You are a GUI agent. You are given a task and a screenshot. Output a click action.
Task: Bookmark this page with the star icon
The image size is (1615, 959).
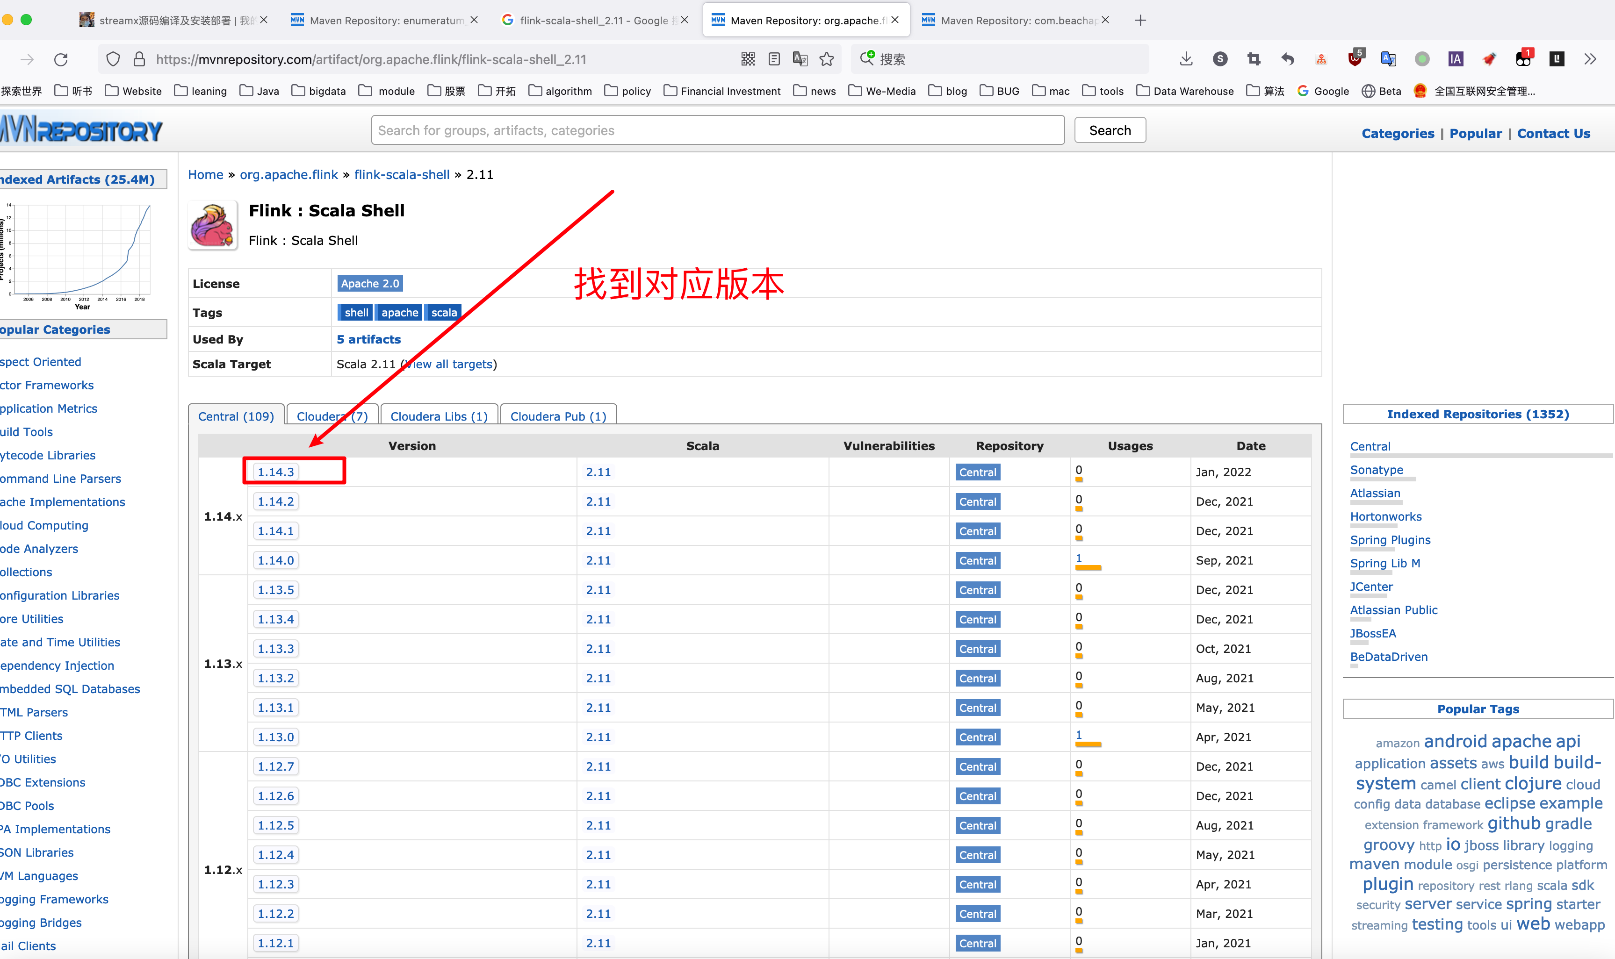coord(826,59)
